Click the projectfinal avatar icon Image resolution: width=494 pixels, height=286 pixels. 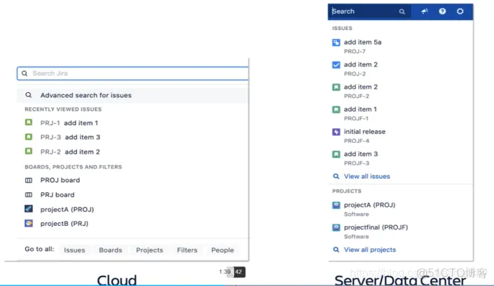point(336,228)
